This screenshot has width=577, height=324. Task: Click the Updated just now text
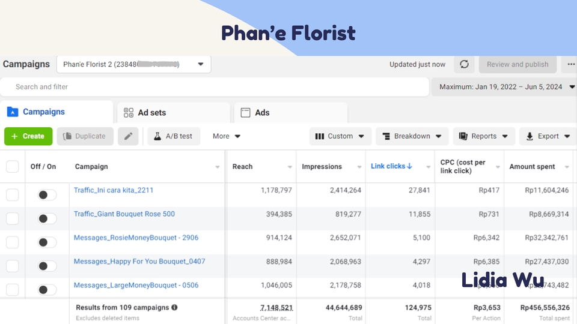click(417, 64)
